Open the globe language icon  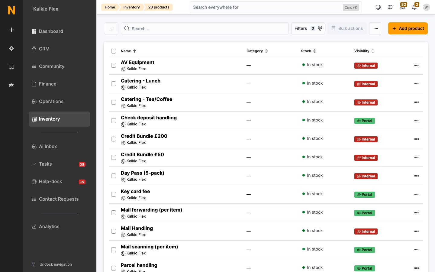click(x=390, y=7)
